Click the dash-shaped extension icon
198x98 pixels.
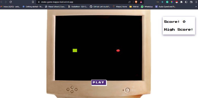(158, 2)
